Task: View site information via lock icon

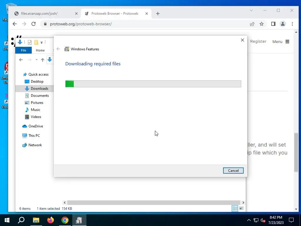Action: (45, 24)
